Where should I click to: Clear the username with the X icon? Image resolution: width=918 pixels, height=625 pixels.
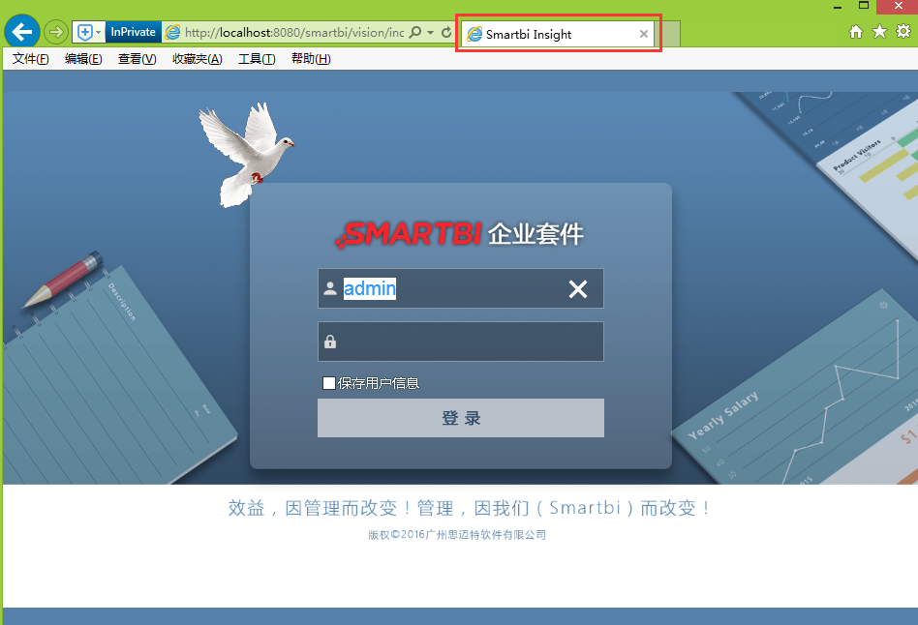coord(578,288)
